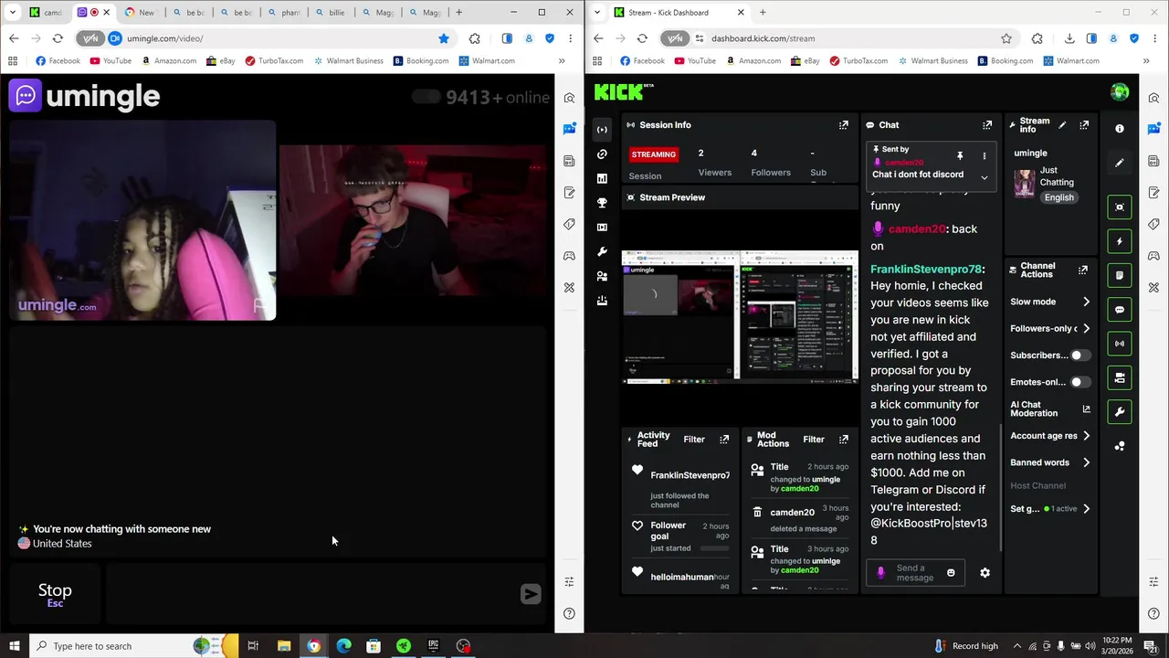This screenshot has width=1169, height=658.
Task: Toggle Emotes-only chat mode
Action: 1079,382
